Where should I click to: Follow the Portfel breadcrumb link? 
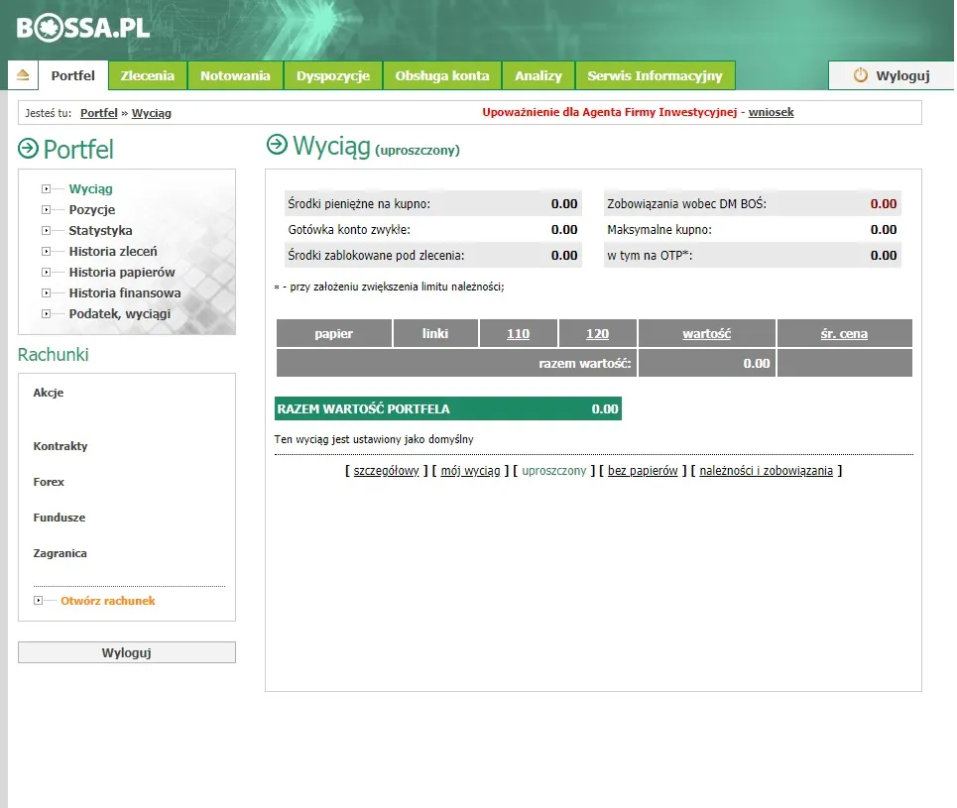(99, 113)
